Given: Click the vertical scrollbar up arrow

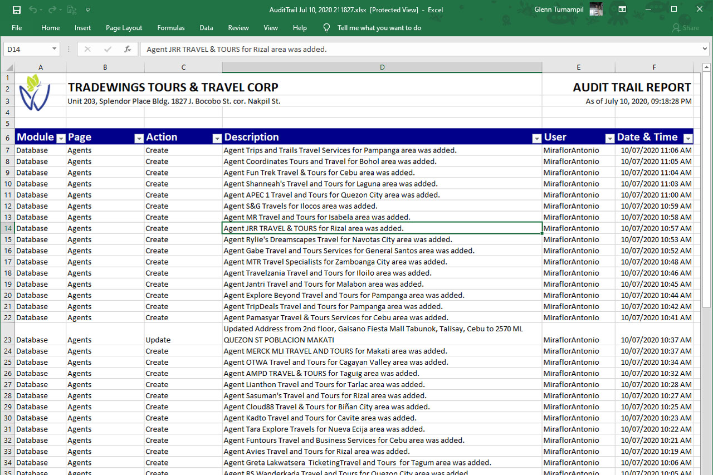Looking at the screenshot, I should 706,68.
